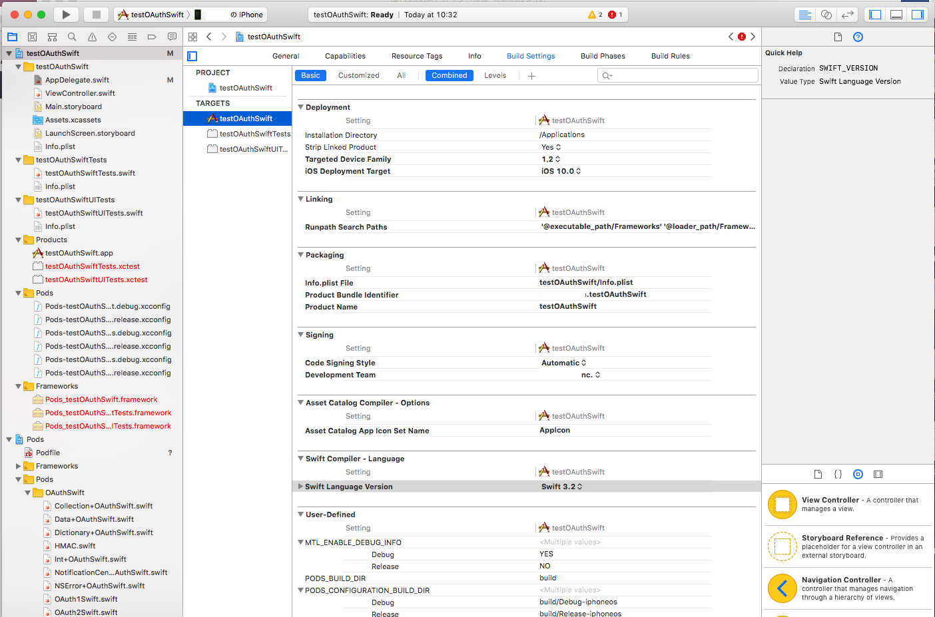Run the testOAuthSwift app
The width and height of the screenshot is (935, 617).
pyautogui.click(x=65, y=14)
